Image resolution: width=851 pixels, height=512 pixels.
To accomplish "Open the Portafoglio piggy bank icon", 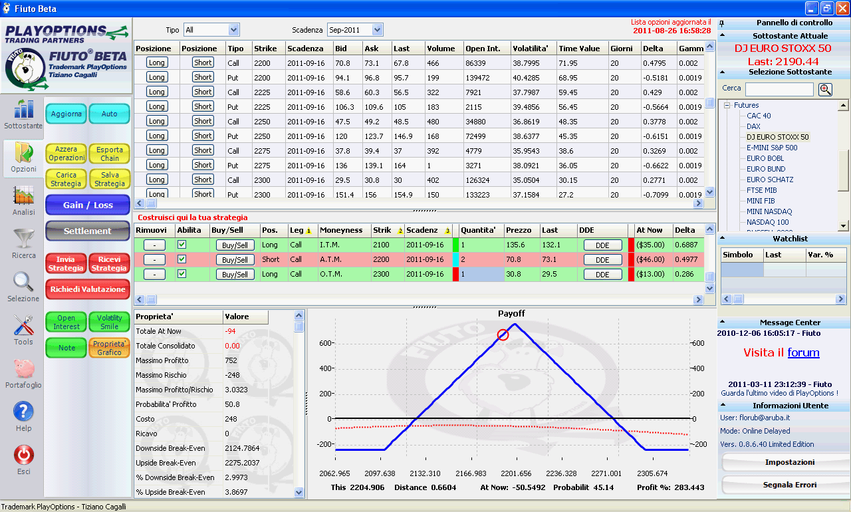I will click(x=23, y=368).
